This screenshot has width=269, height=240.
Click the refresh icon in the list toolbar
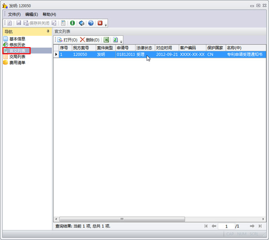(x=116, y=40)
